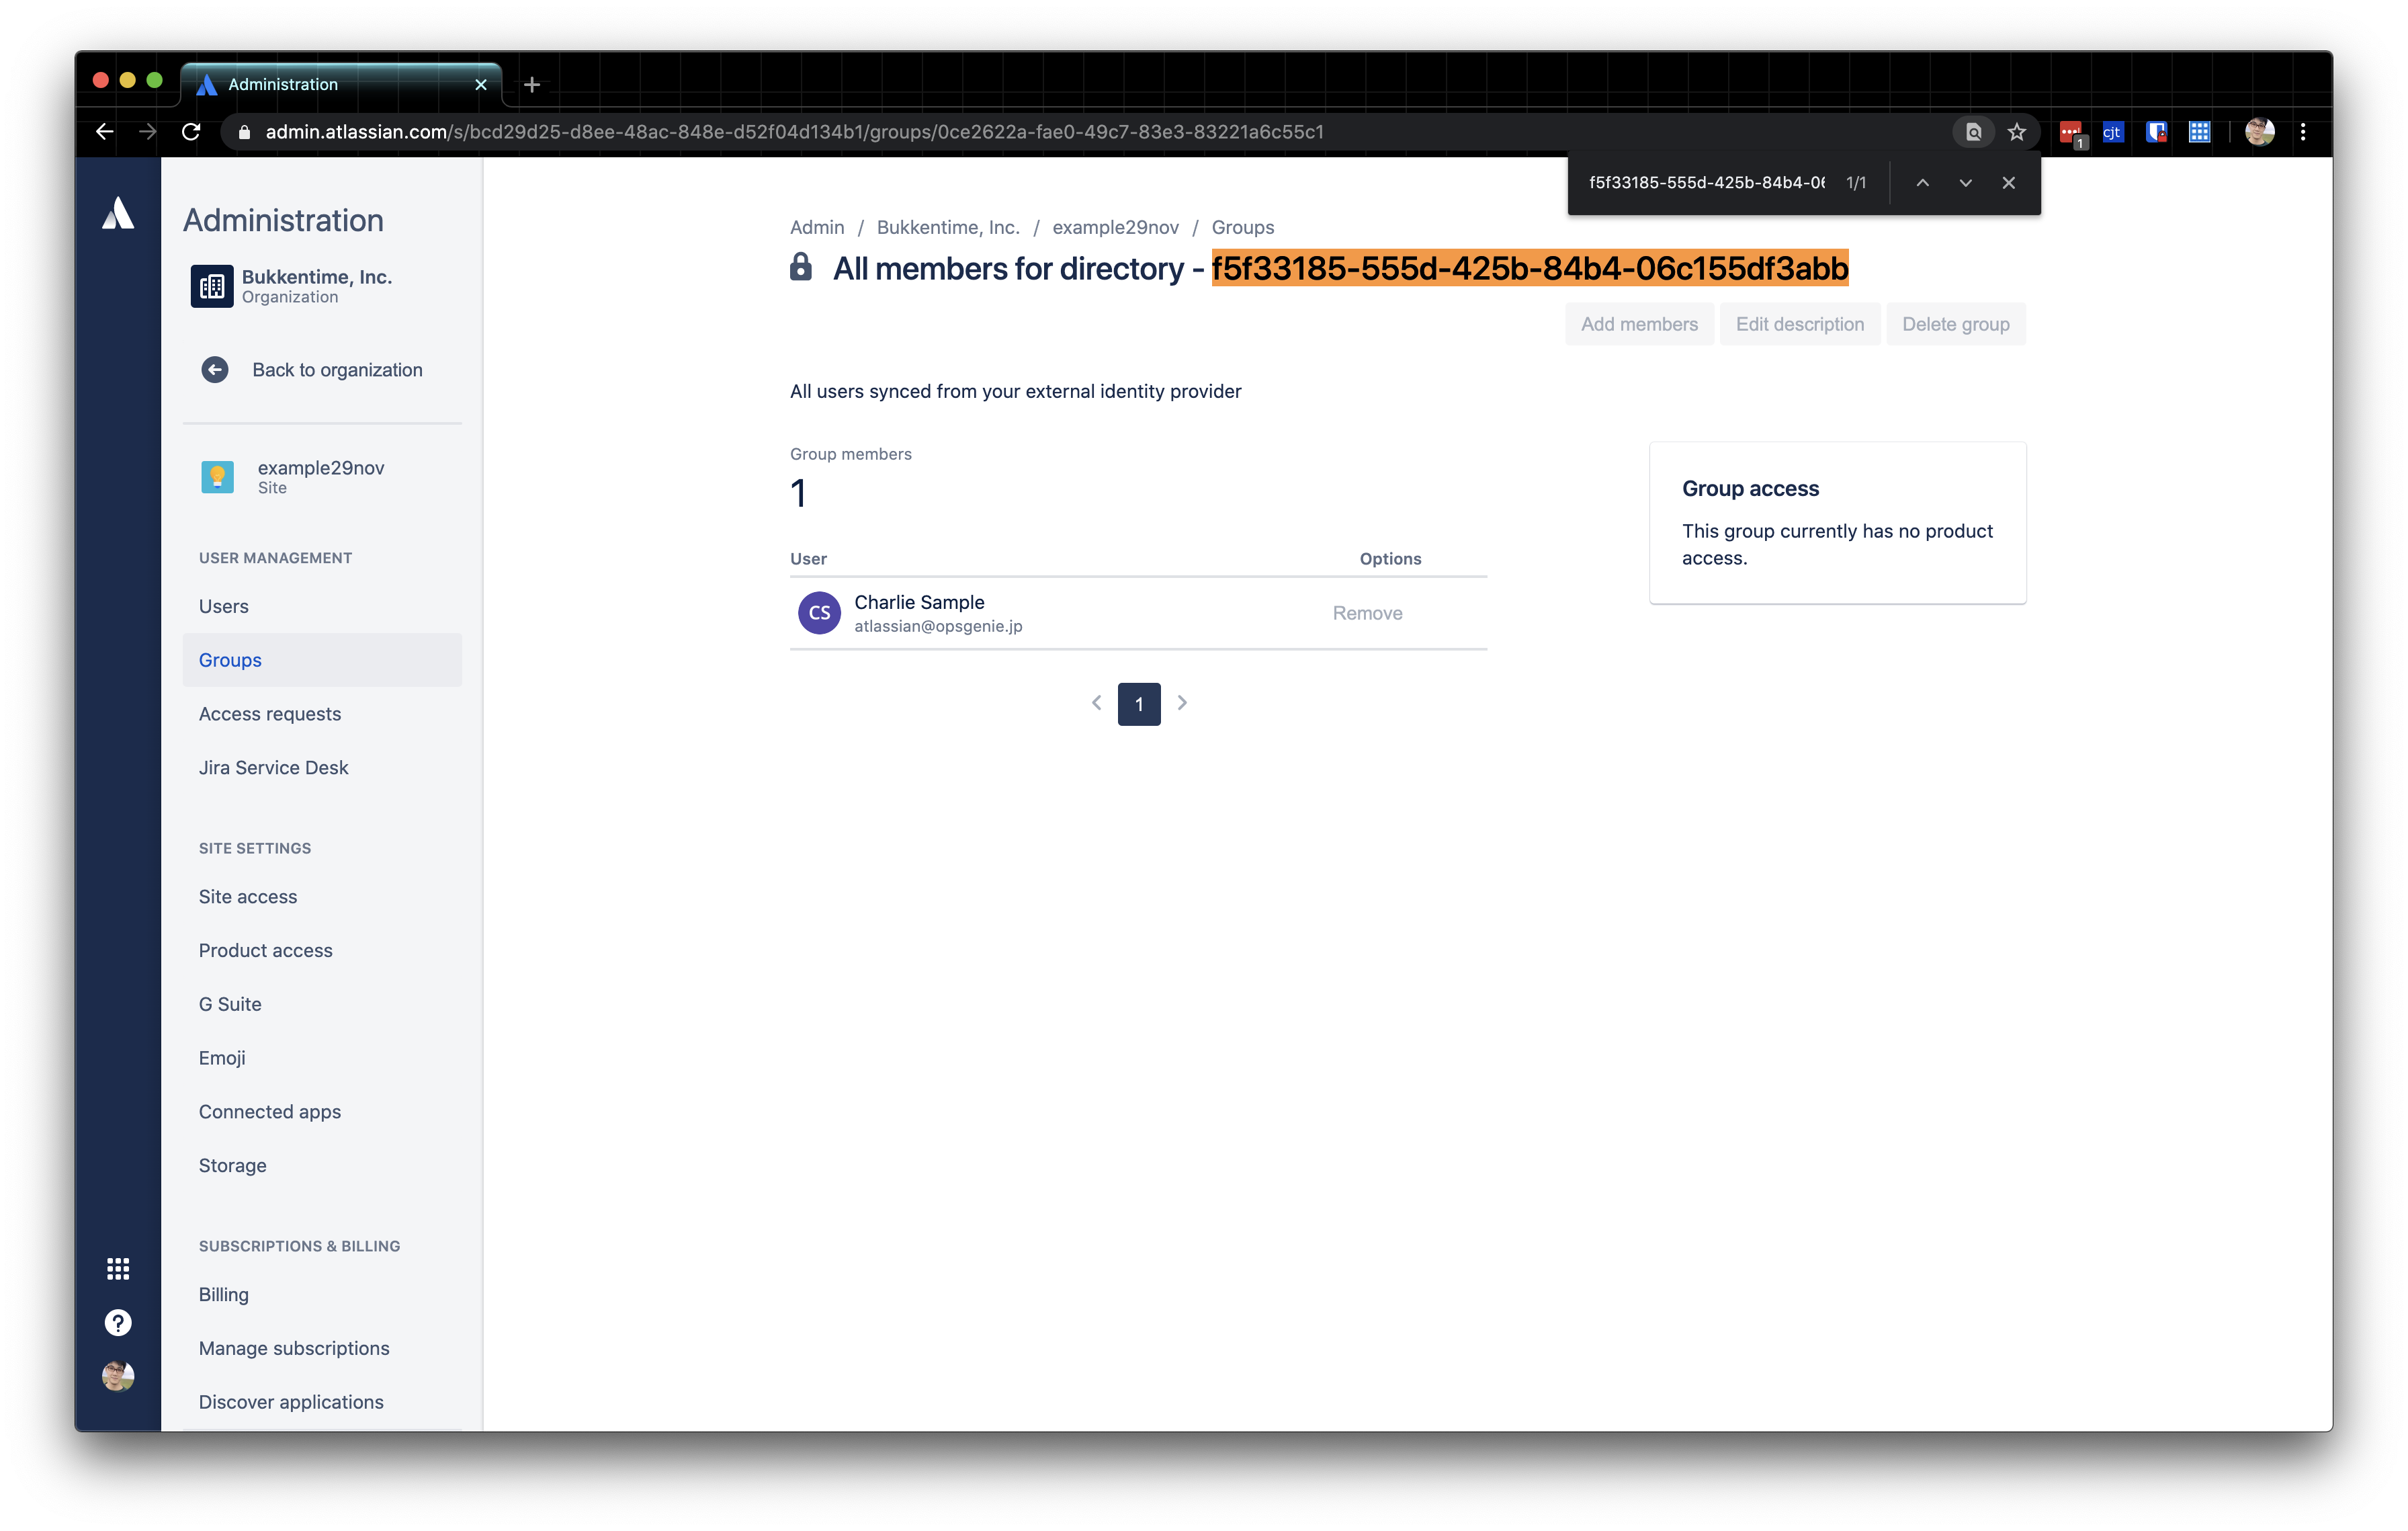The image size is (2408, 1531).
Task: Click the Admin breadcrumb link
Action: (x=817, y=228)
